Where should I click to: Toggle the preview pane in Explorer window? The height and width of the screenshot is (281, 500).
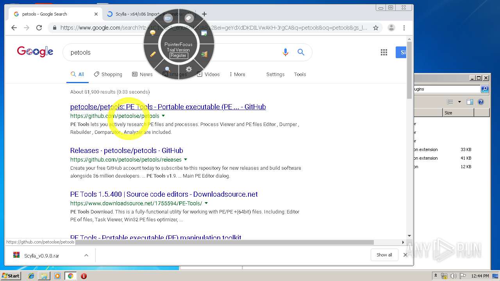[470, 102]
